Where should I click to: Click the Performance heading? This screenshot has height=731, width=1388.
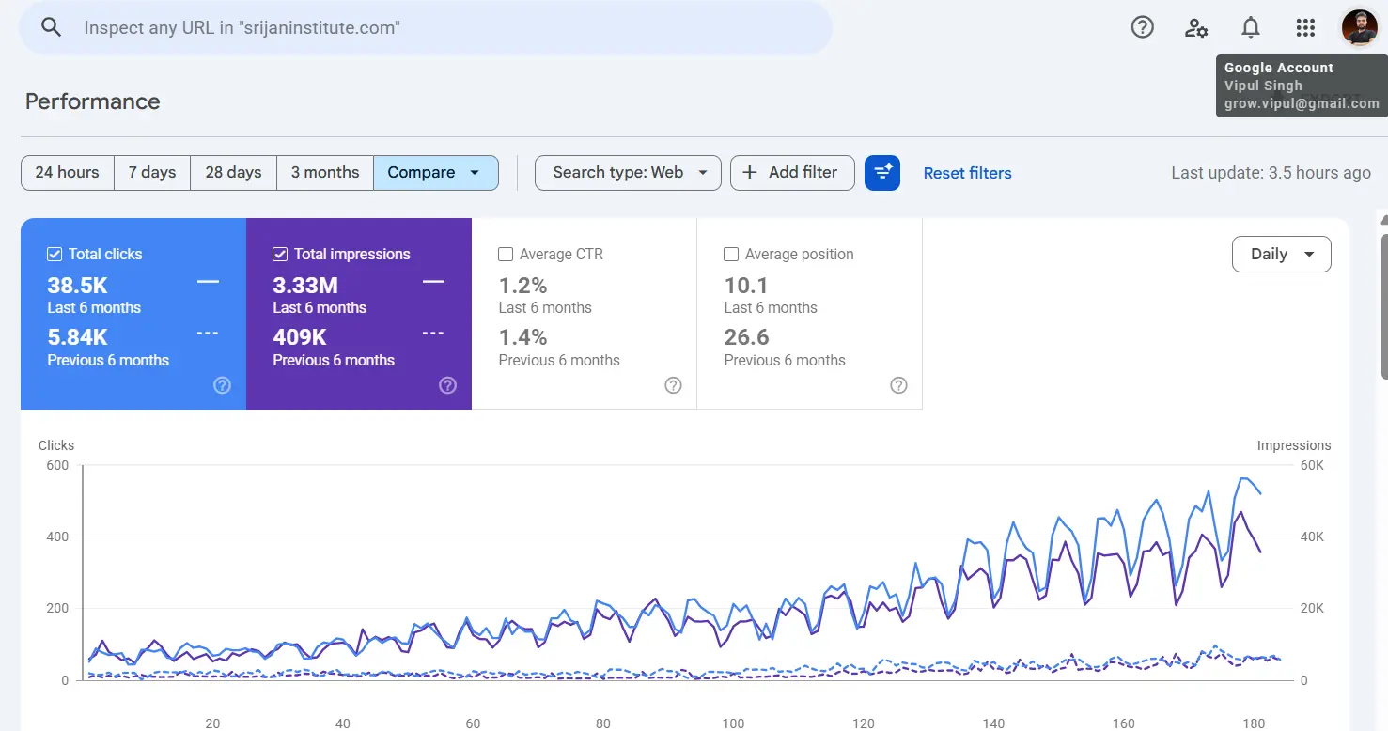pyautogui.click(x=93, y=101)
